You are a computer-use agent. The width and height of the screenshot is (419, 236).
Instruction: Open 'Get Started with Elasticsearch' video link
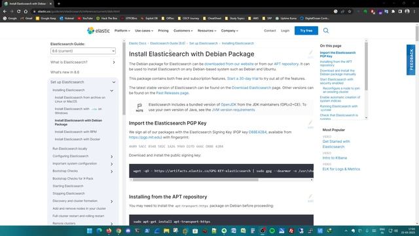(336, 144)
